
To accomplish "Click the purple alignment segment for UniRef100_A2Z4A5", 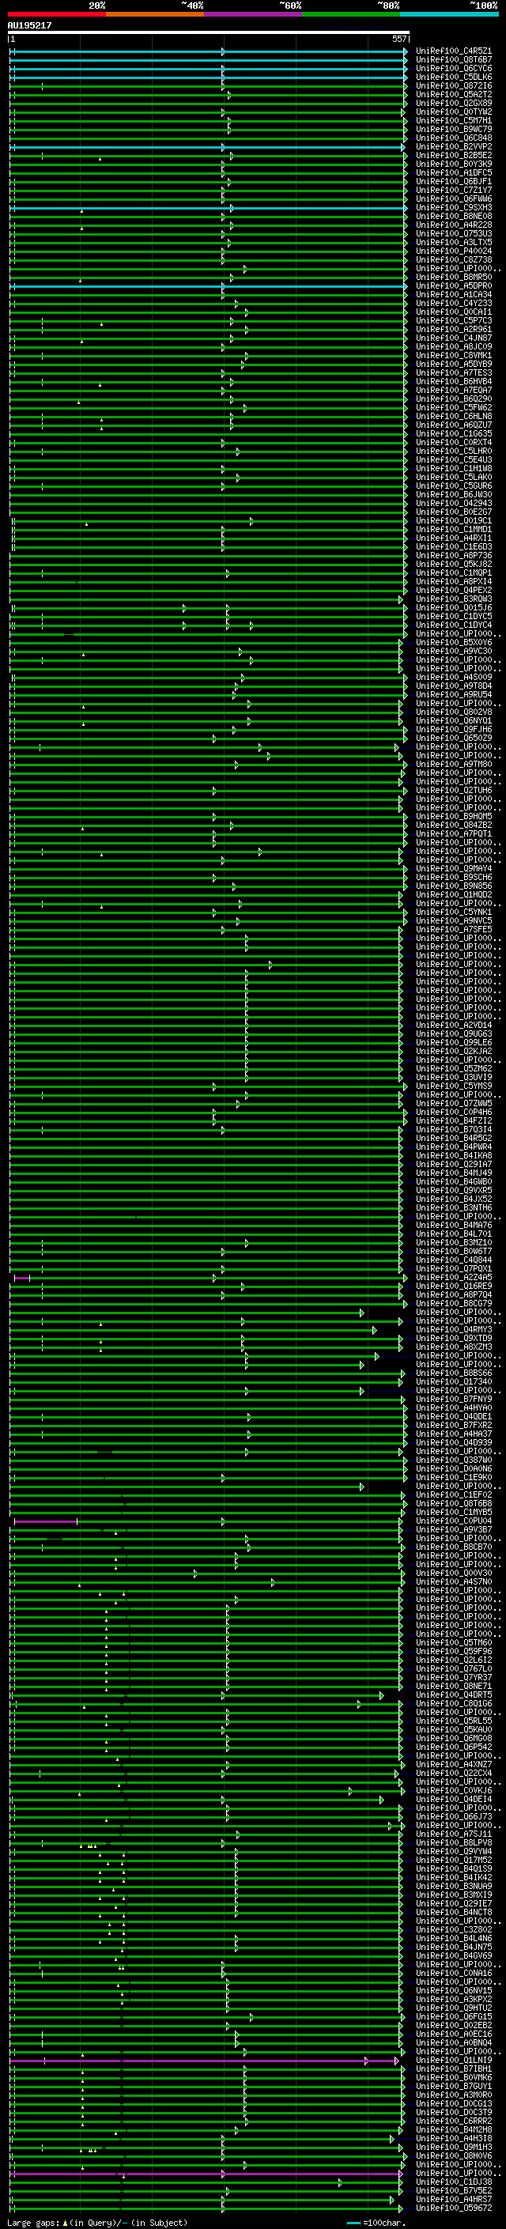I will (21, 1278).
